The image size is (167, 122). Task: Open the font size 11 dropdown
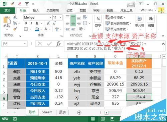pyautogui.click(x=60, y=17)
